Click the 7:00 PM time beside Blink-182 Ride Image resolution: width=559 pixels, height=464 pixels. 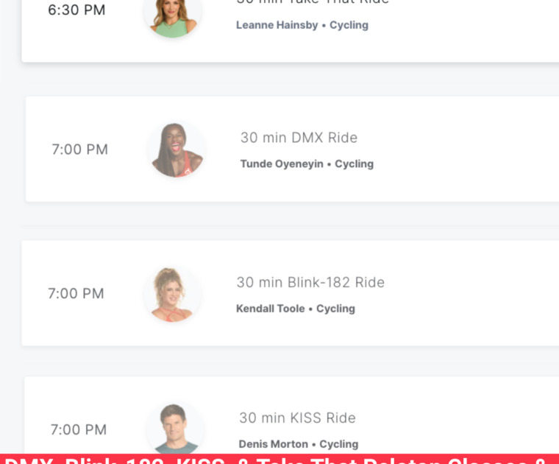(76, 293)
